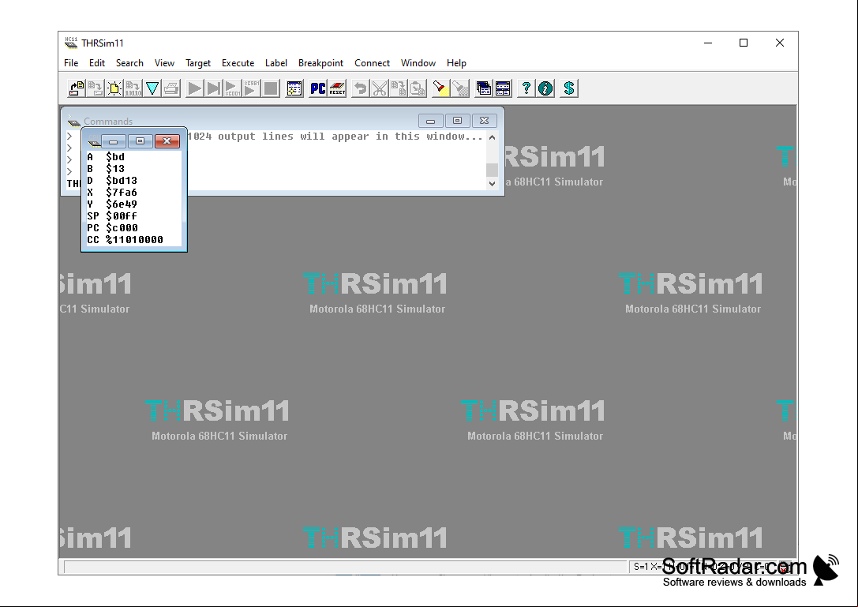Select register D value $bd13
Image resolution: width=858 pixels, height=607 pixels.
pos(122,181)
